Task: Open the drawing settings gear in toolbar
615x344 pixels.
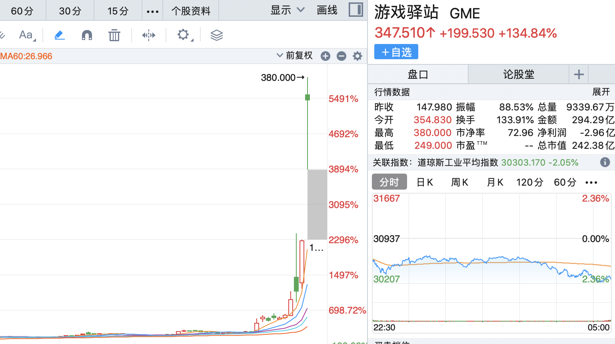Action: click(184, 35)
